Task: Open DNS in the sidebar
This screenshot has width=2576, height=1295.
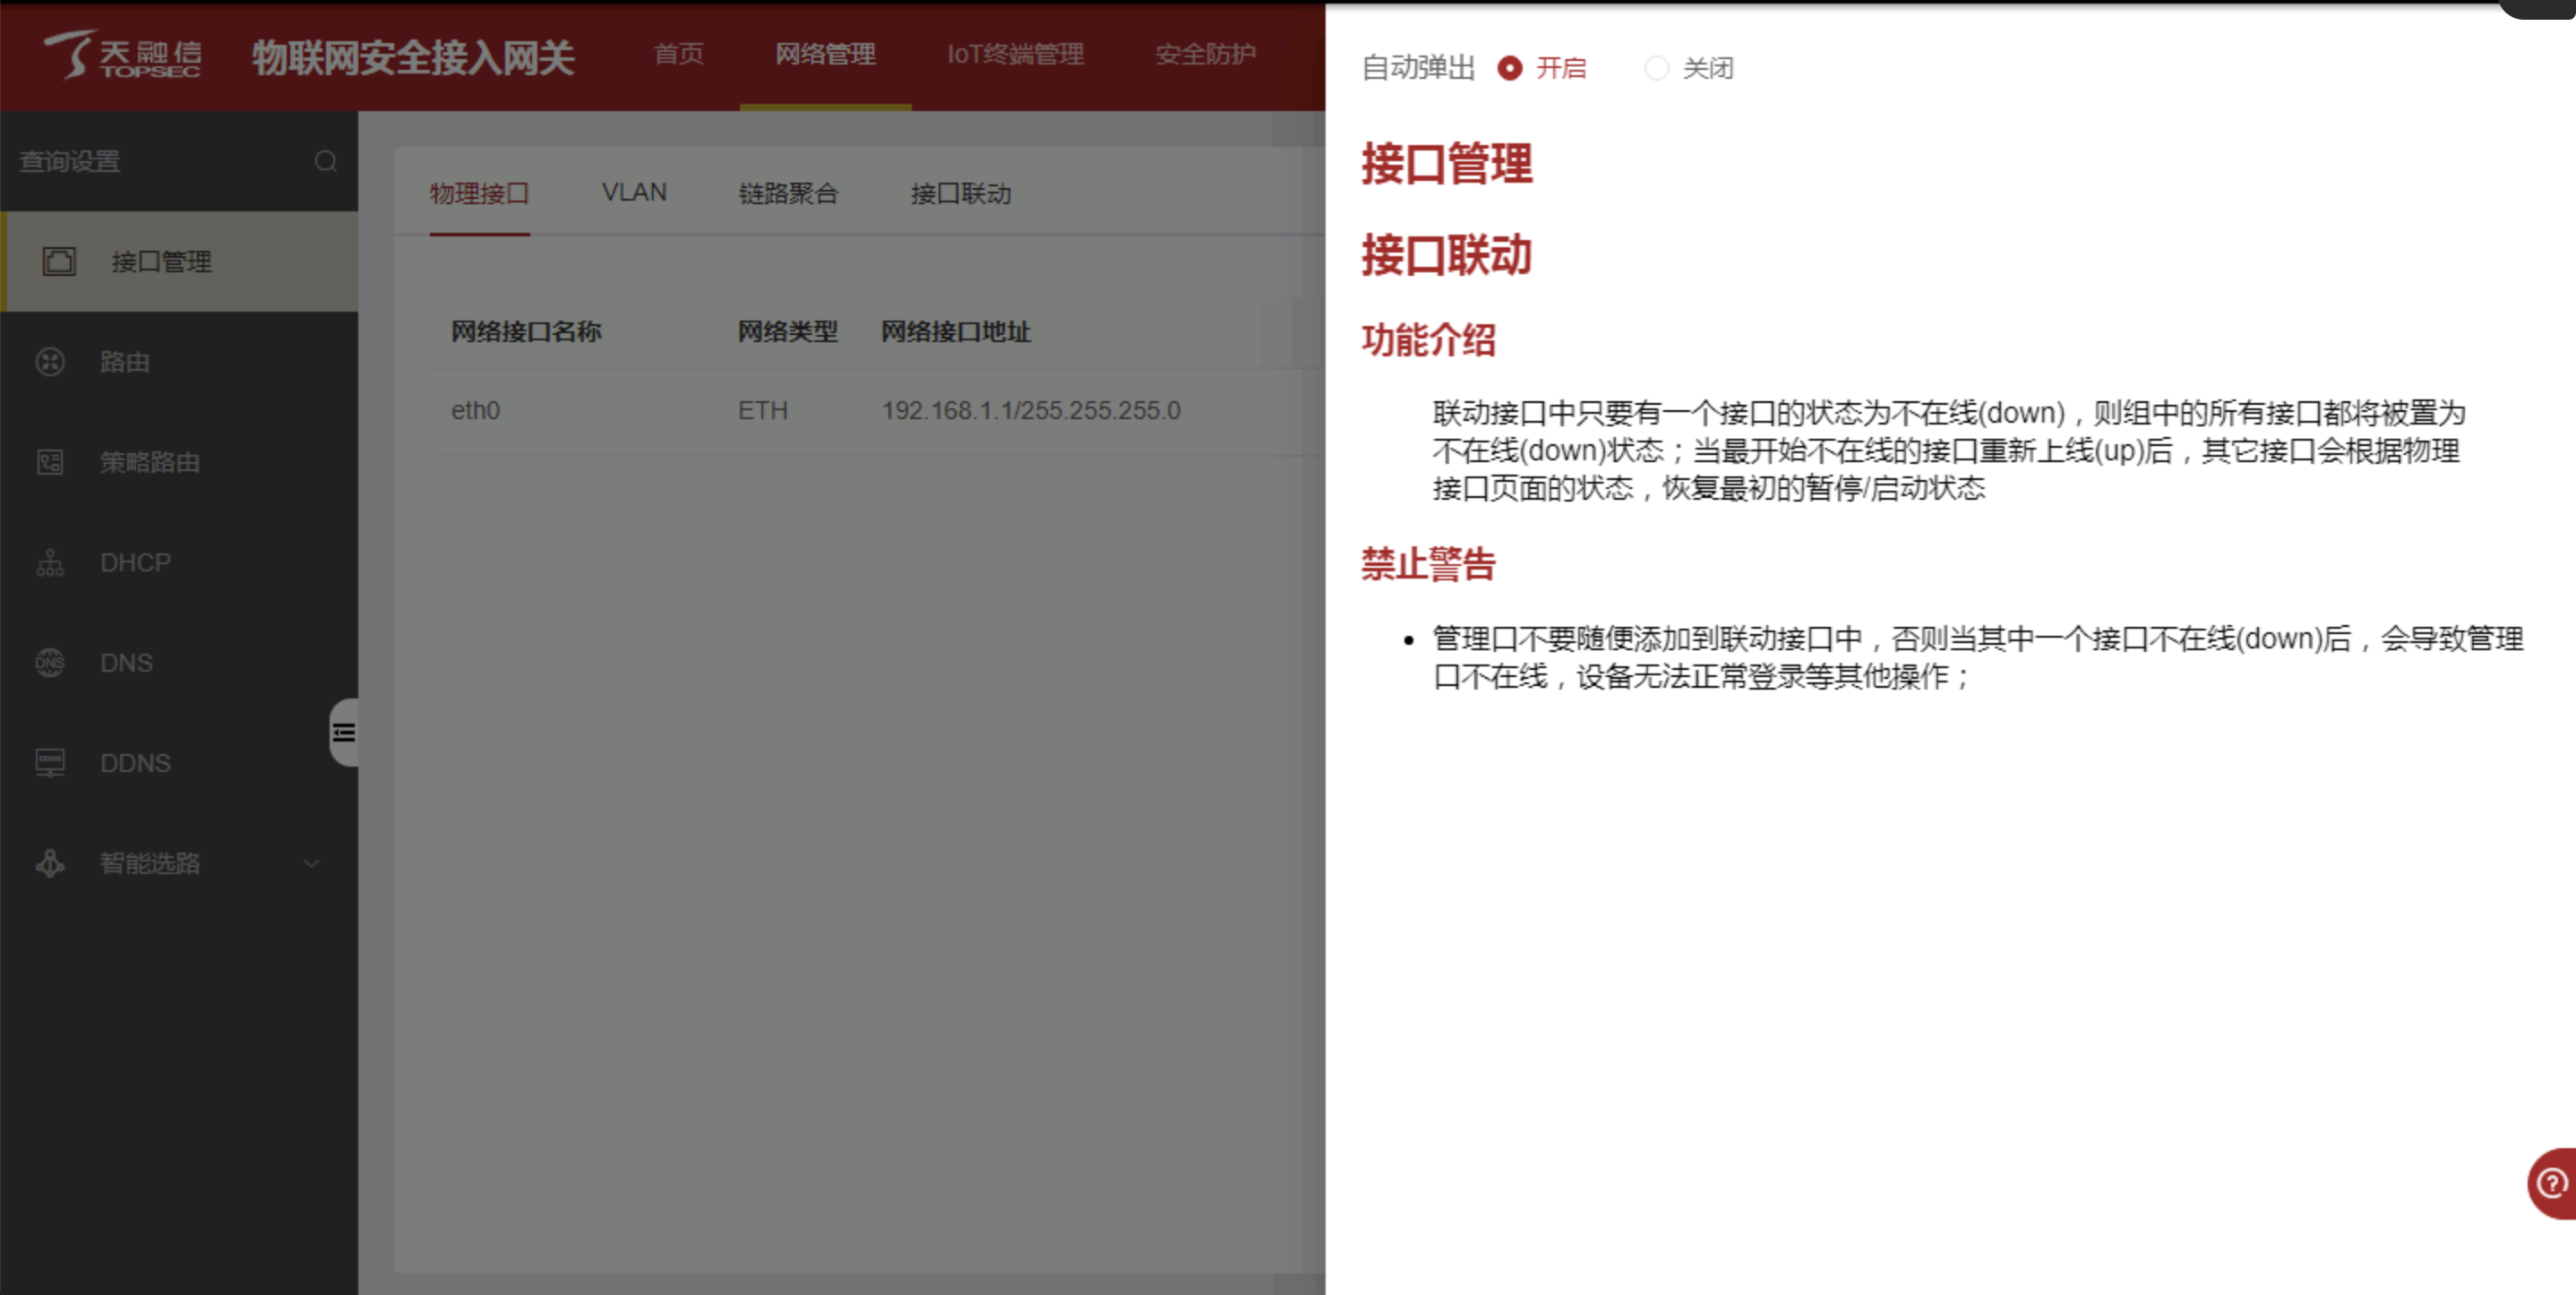Action: (179, 662)
